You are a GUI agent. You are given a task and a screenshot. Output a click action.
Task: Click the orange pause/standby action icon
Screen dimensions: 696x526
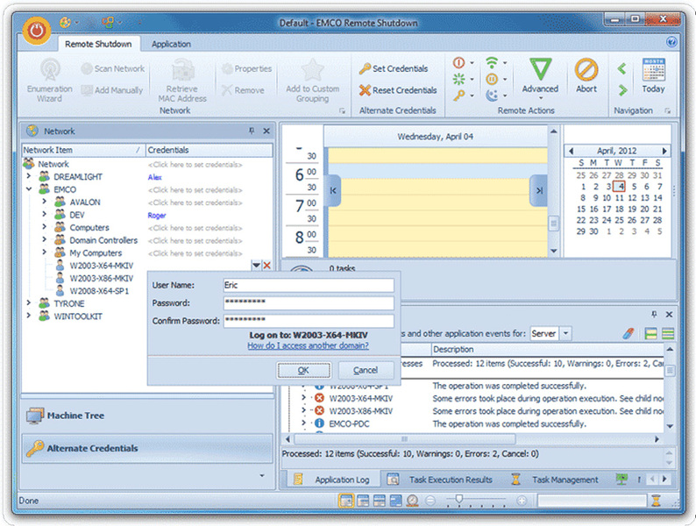coord(492,79)
